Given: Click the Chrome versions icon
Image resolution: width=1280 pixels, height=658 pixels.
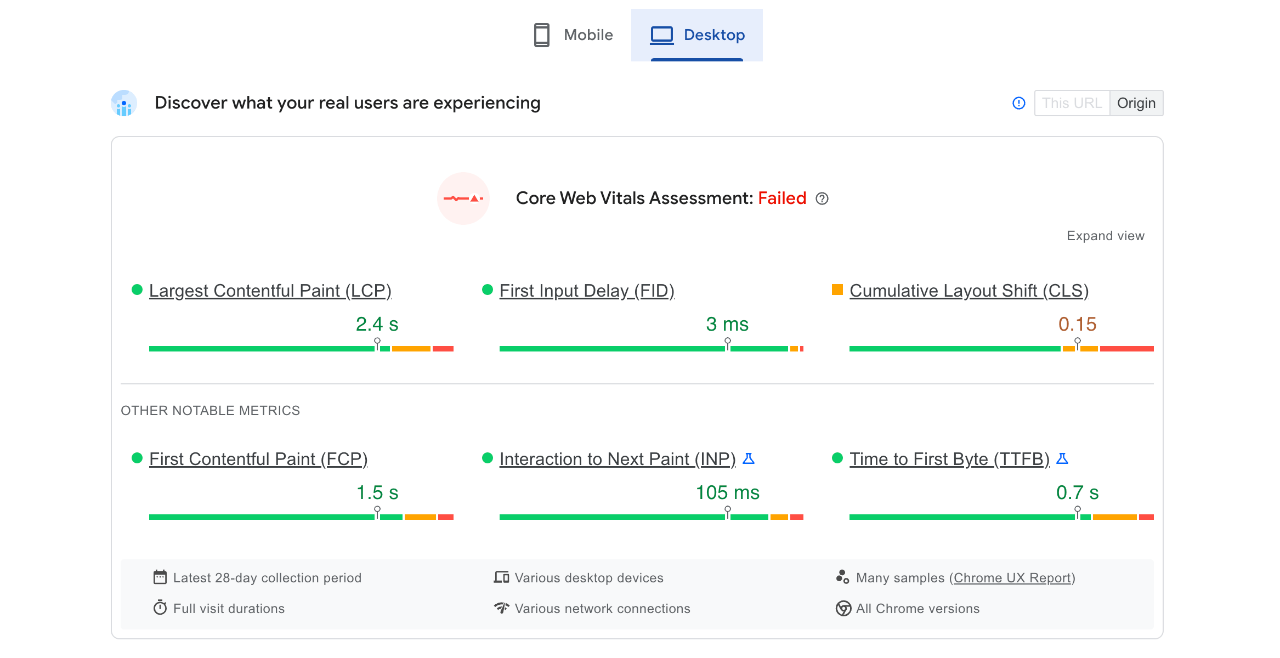Looking at the screenshot, I should pyautogui.click(x=842, y=608).
